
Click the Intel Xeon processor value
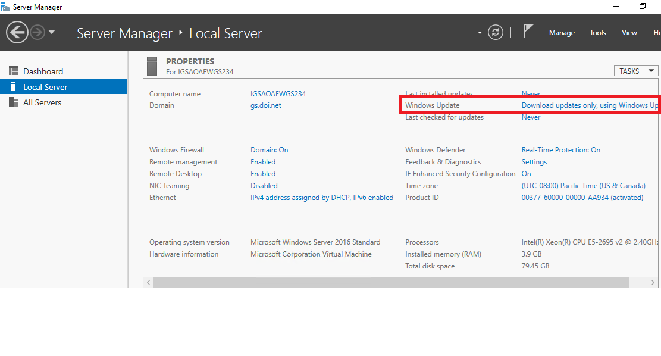click(x=590, y=242)
